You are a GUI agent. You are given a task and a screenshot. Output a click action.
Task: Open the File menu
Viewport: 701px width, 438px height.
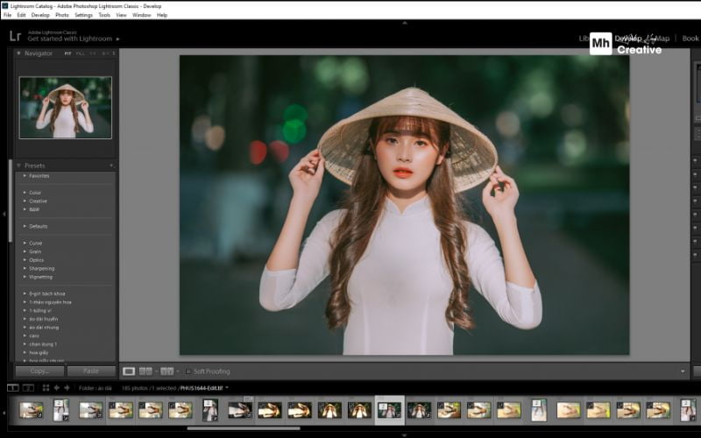click(8, 15)
